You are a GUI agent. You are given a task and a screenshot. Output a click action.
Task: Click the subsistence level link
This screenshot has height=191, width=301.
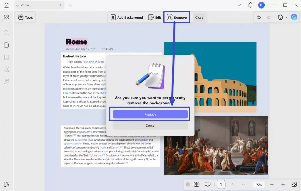84,140
